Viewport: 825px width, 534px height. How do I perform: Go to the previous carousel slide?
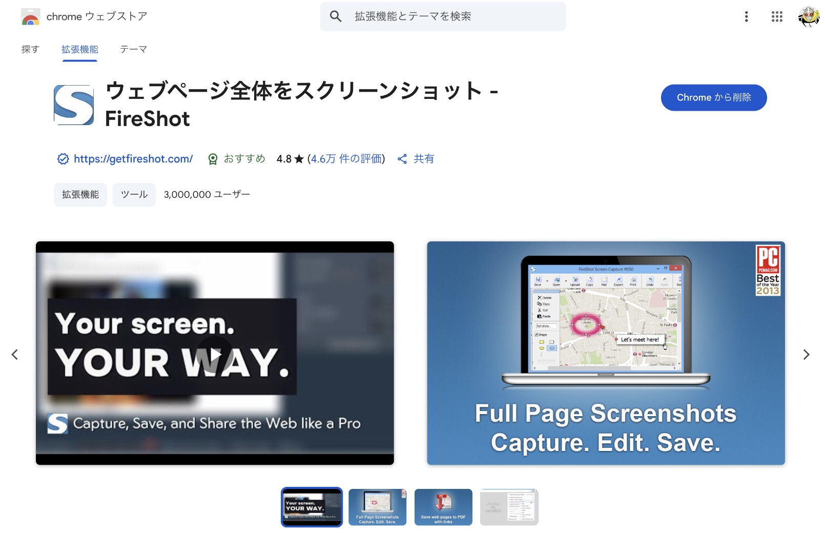[x=15, y=355]
